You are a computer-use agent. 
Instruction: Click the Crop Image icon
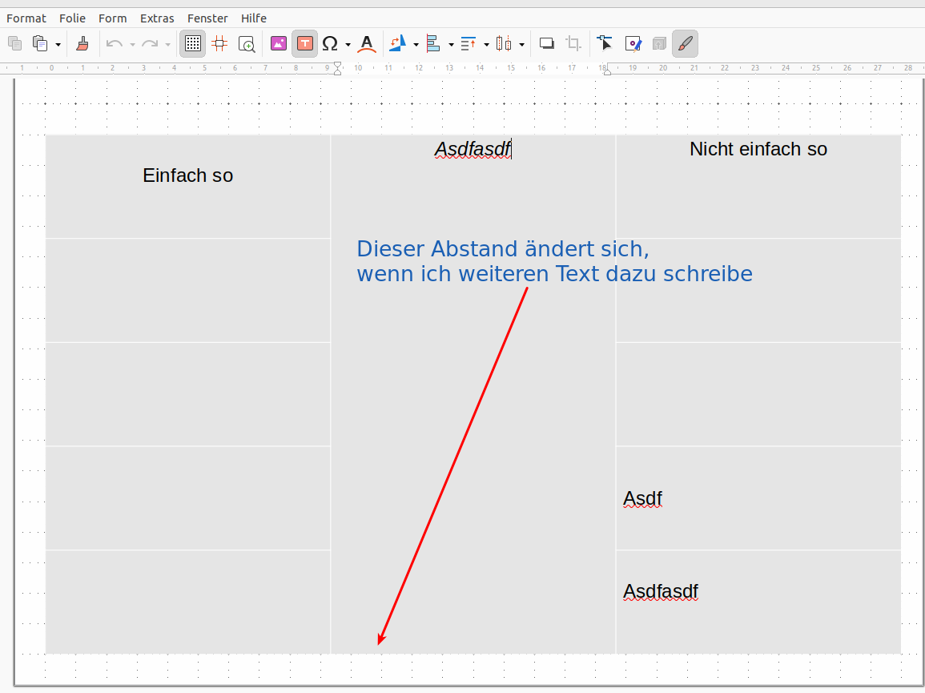click(573, 43)
